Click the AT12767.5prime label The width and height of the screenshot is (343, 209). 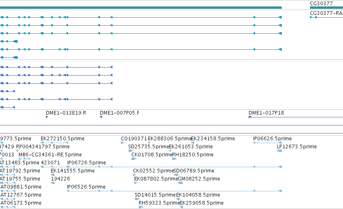pyautogui.click(x=21, y=195)
